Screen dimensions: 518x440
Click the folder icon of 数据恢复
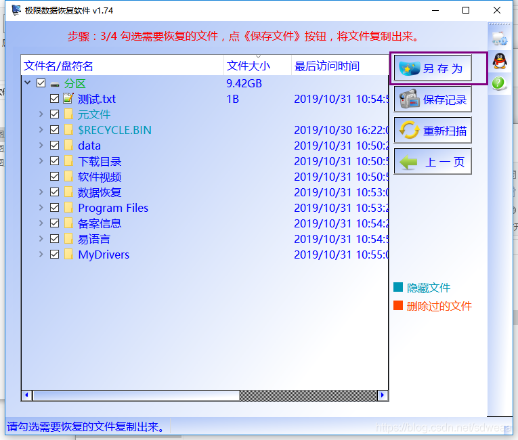point(68,192)
